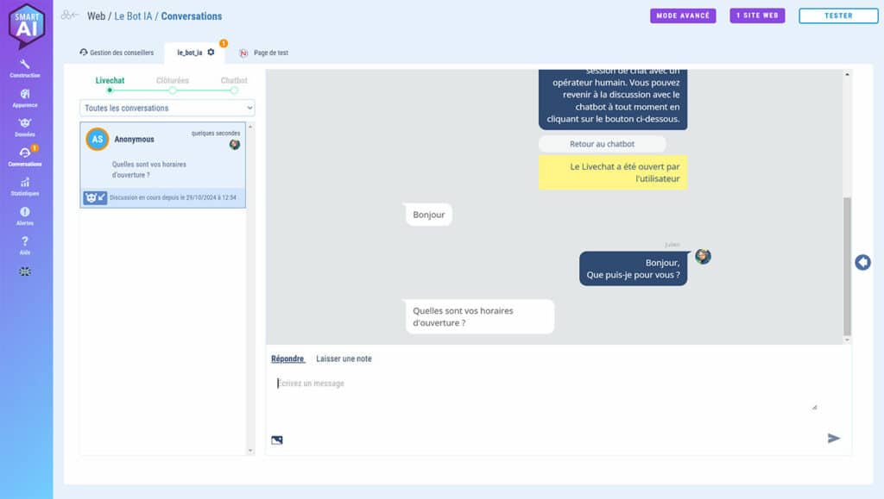Select the Clôturées filter step

click(172, 90)
